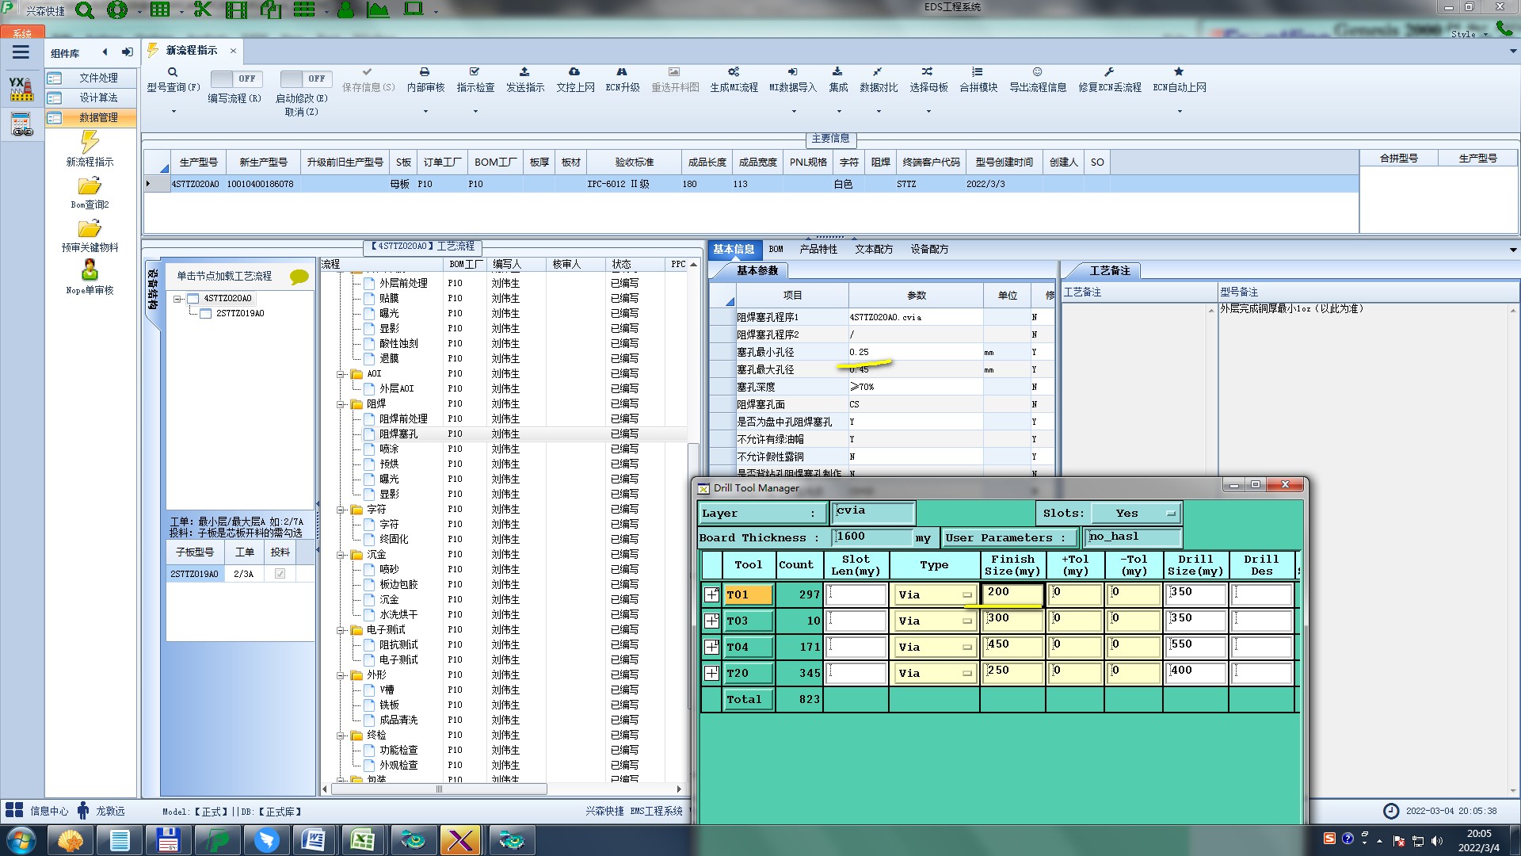Click 数据管理 in component library
Screen dimensions: 1521x856
tap(98, 117)
